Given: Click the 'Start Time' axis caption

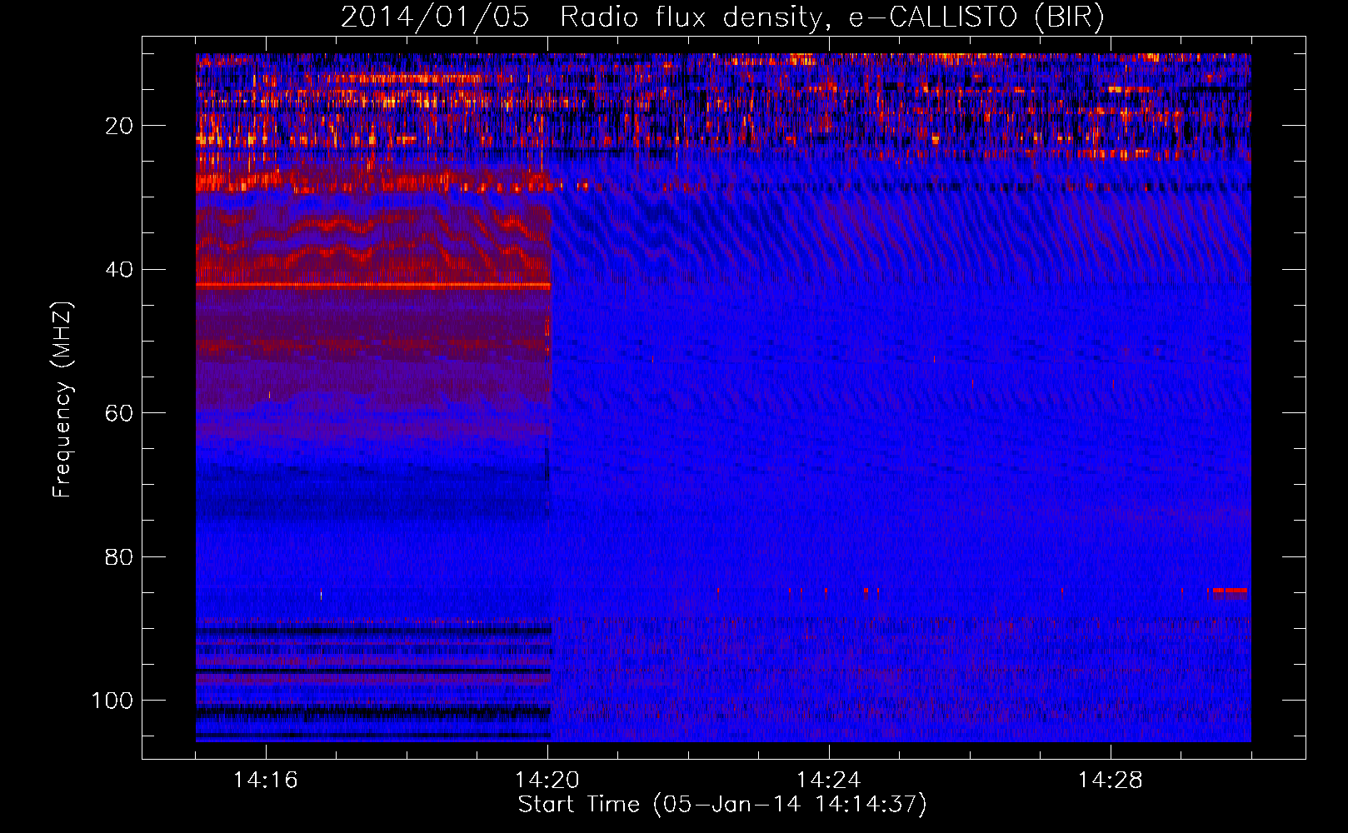Looking at the screenshot, I should 722,805.
